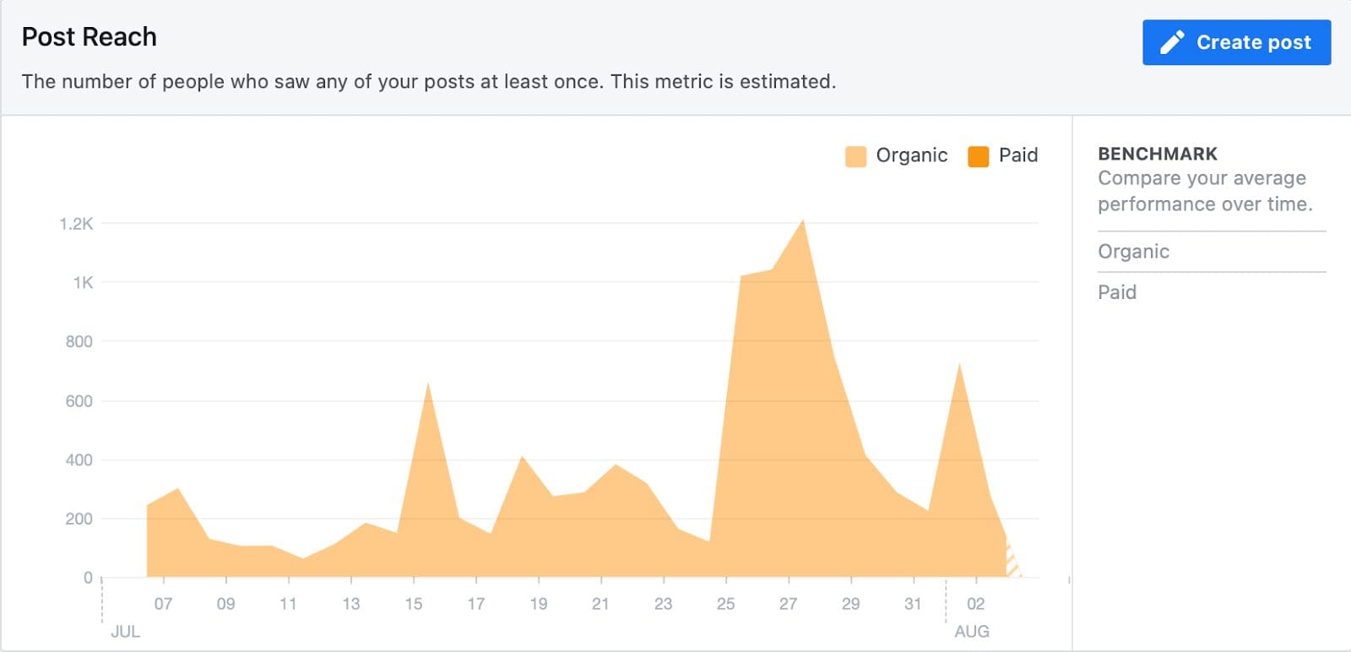Toggle Organic data visibility via legend
Viewport: 1351px width, 652px height.
point(910,155)
